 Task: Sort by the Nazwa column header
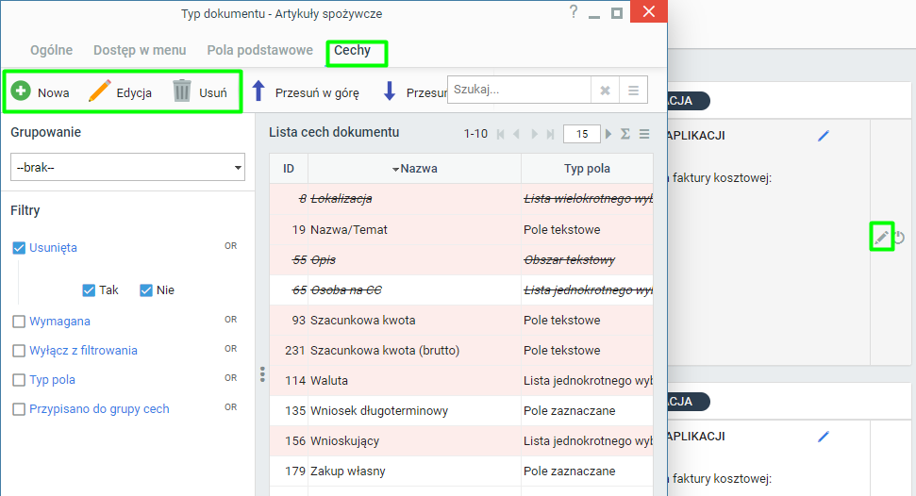415,169
